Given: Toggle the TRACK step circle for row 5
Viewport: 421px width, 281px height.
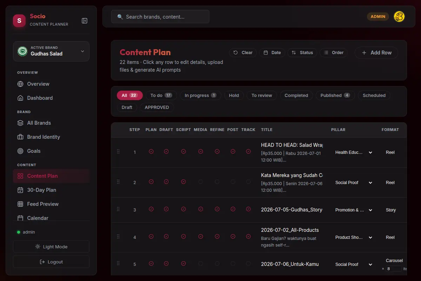Looking at the screenshot, I should (x=248, y=263).
